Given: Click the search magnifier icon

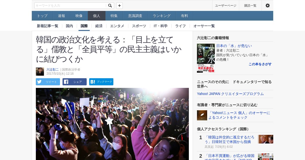Looking at the screenshot, I should (110, 6).
